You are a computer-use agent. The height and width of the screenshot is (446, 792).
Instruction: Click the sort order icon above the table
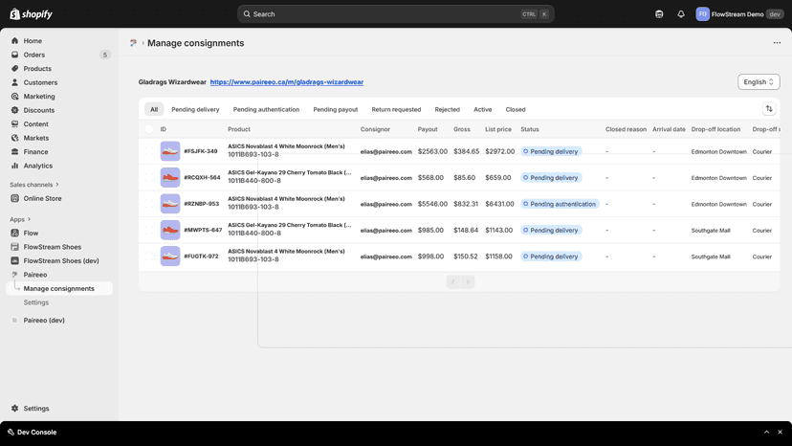(x=769, y=109)
